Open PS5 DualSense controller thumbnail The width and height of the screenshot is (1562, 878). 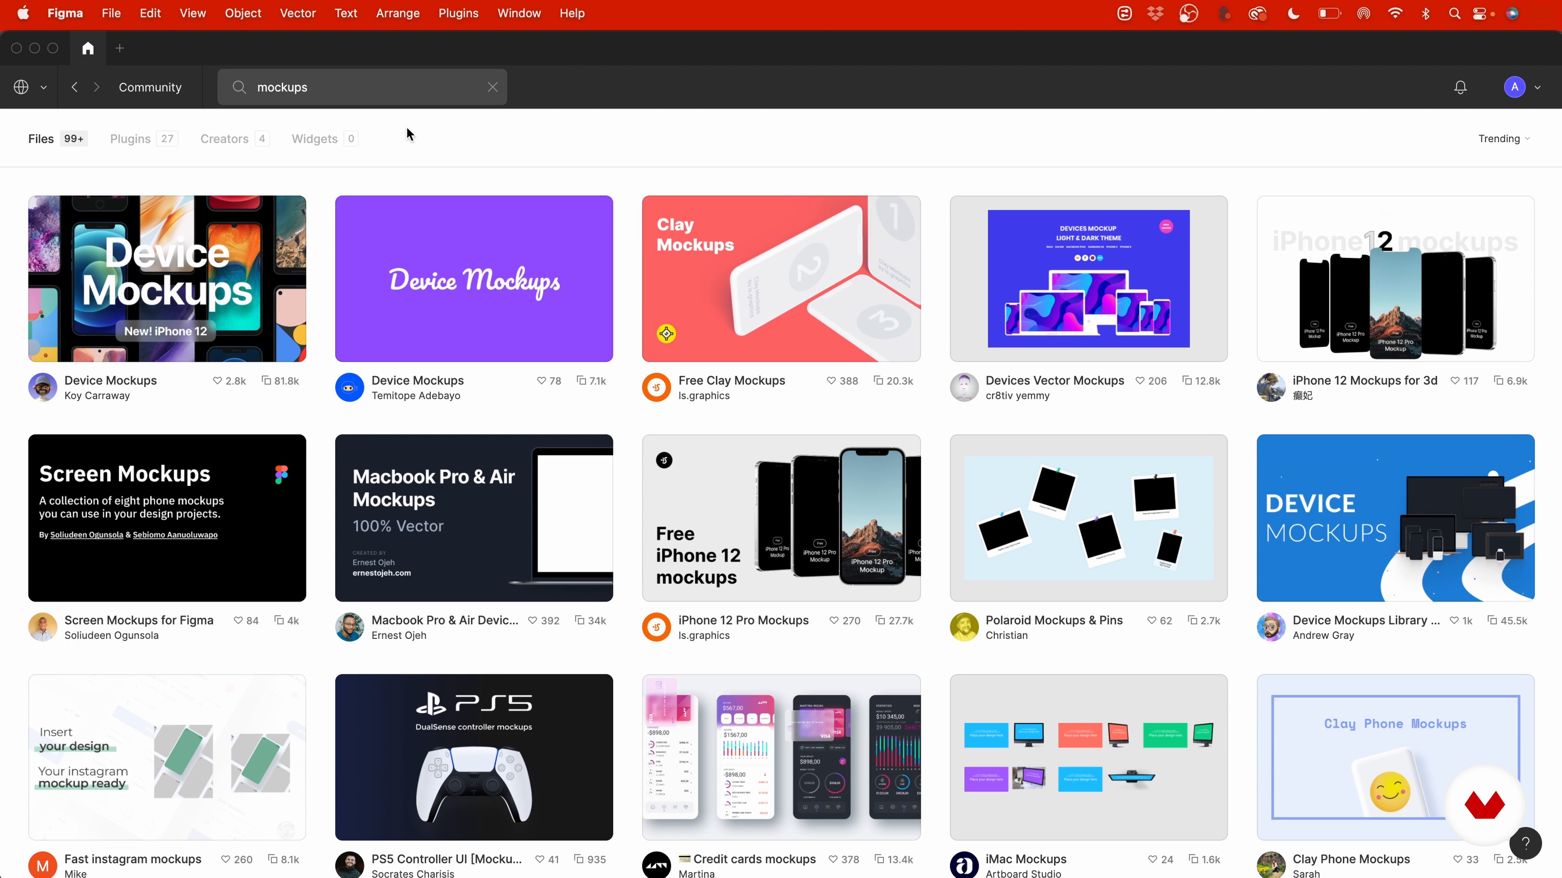pos(473,757)
